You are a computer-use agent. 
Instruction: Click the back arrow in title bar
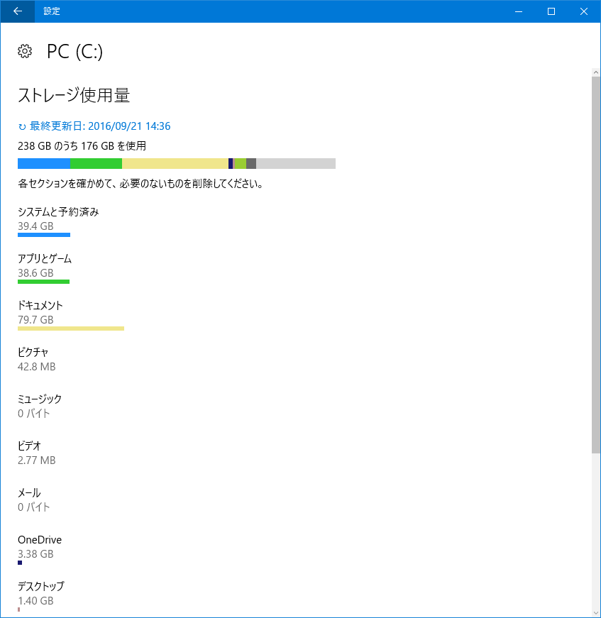coord(17,11)
